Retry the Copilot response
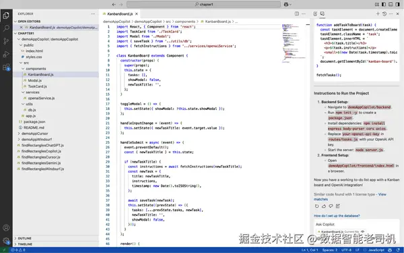 coord(317,206)
